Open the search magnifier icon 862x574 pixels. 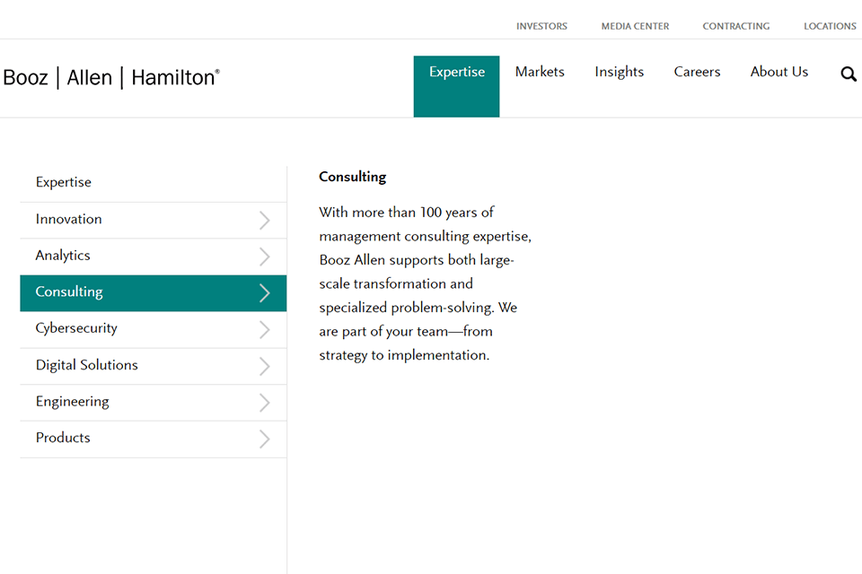click(849, 74)
